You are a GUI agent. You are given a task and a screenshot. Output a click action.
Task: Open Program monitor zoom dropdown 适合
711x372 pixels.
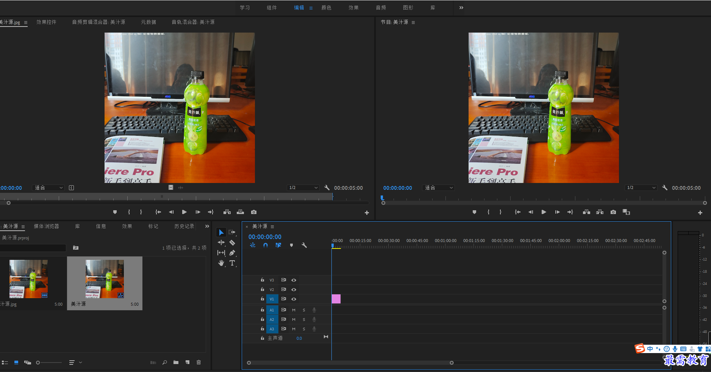click(438, 188)
